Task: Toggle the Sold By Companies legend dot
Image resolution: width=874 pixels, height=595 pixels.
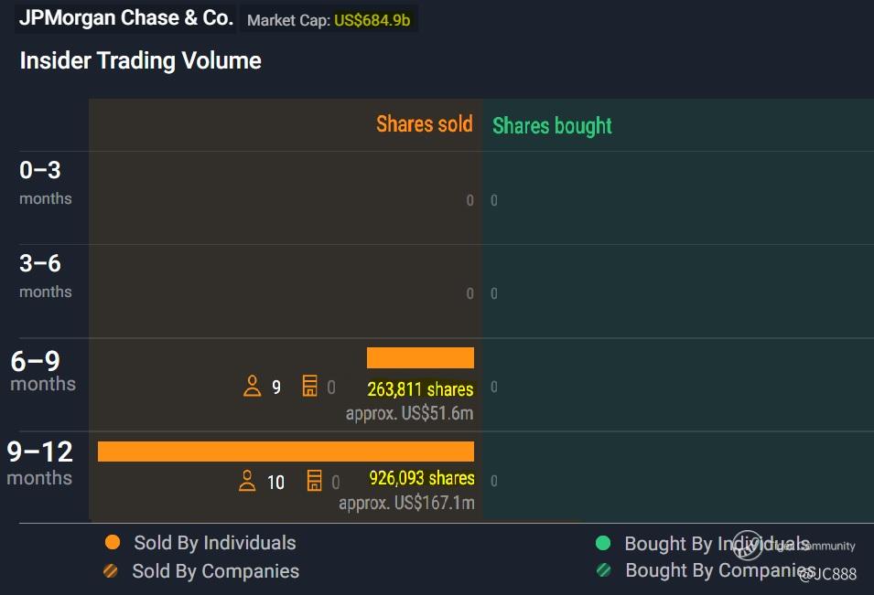Action: pos(111,571)
